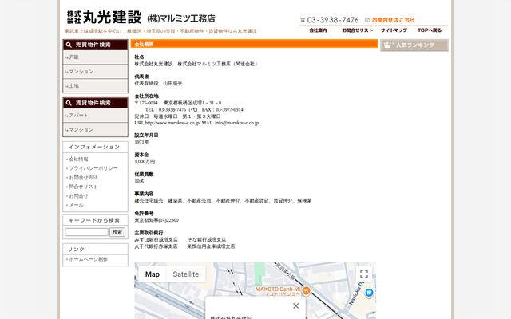This screenshot has width=511, height=319.
Task: Click the 代表取締役 山田盛光 text
Action: (158, 84)
